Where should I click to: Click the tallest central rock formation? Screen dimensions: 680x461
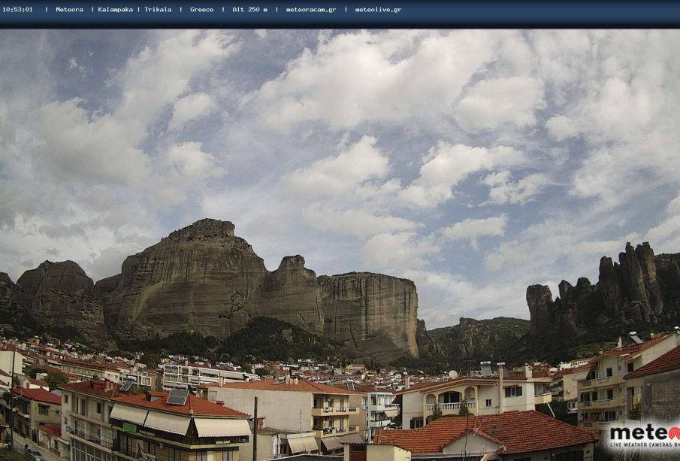point(195,278)
